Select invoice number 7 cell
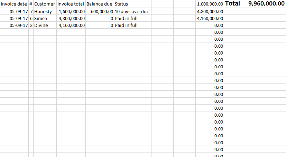Screen dimensions: 286x157 [31, 11]
